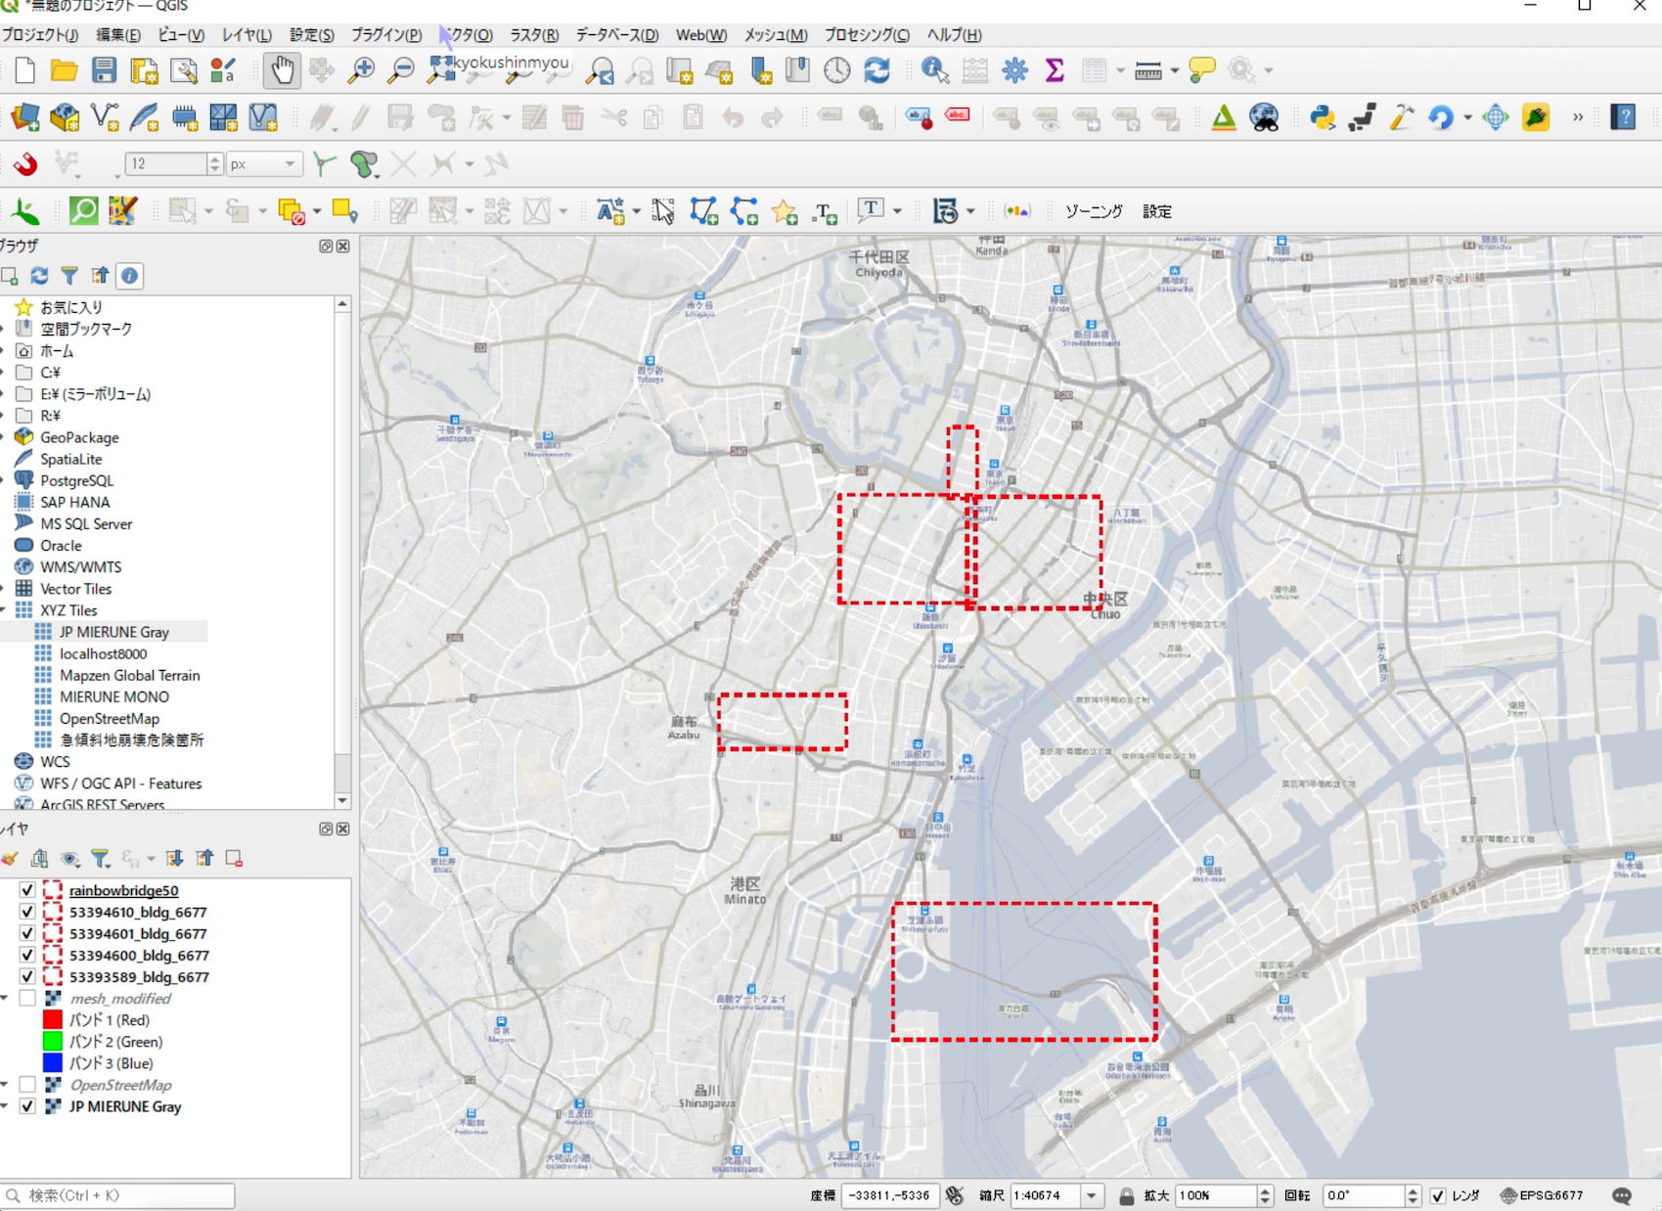The height and width of the screenshot is (1211, 1662).
Task: Show the OpenStreetMap layer checkbox
Action: [27, 1085]
